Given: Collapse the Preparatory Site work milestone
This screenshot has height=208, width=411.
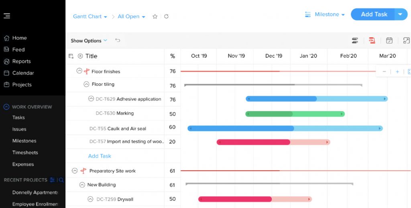Looking at the screenshot, I should click(74, 171).
